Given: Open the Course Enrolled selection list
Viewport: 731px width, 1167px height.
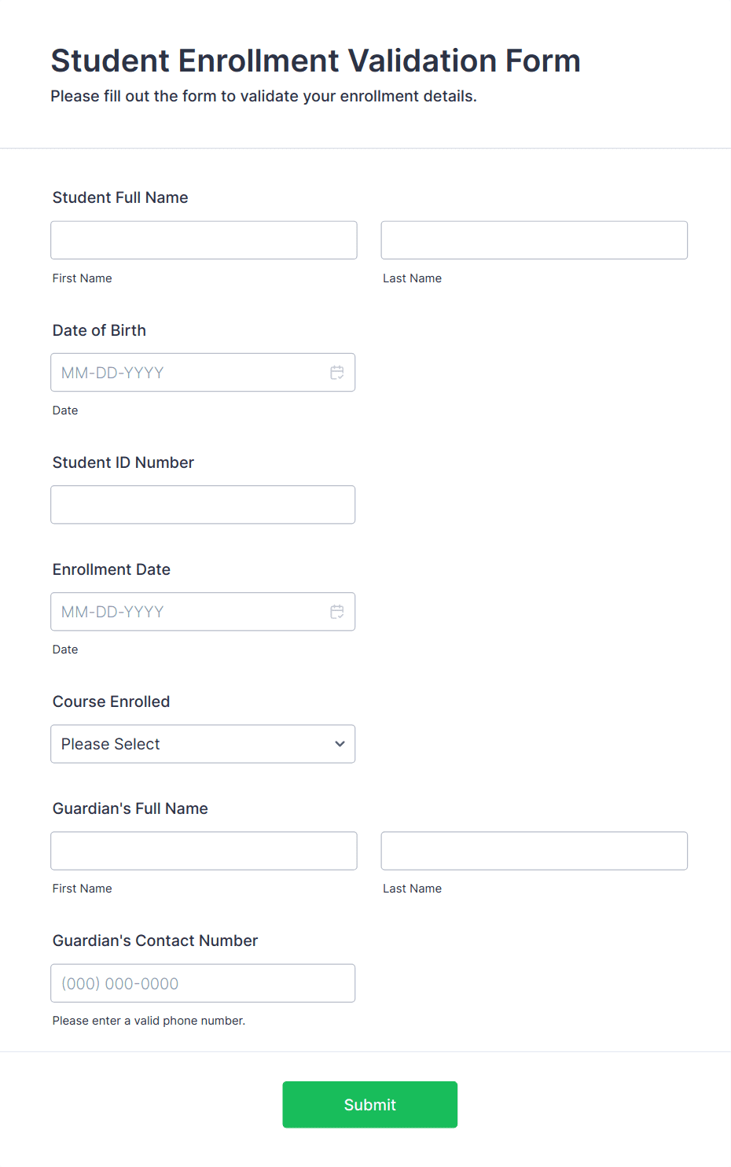Looking at the screenshot, I should point(203,743).
